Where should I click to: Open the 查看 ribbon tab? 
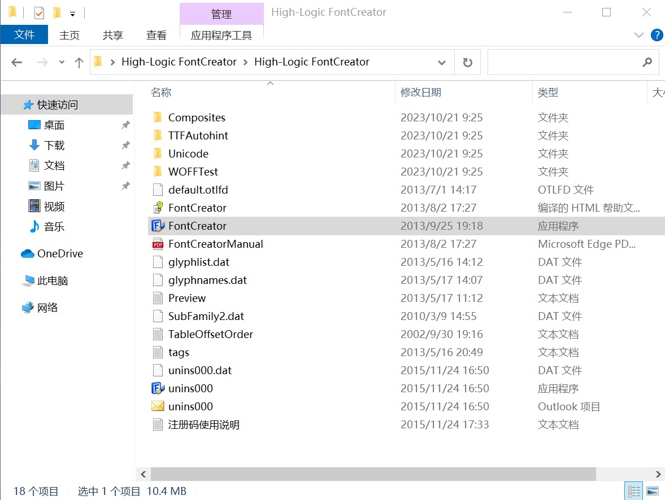[x=156, y=35]
